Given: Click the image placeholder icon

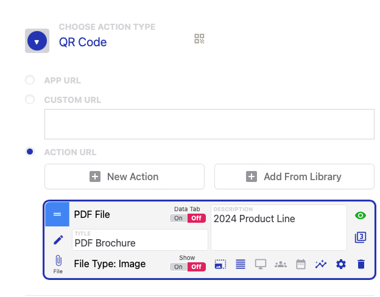Looking at the screenshot, I should click(x=220, y=264).
